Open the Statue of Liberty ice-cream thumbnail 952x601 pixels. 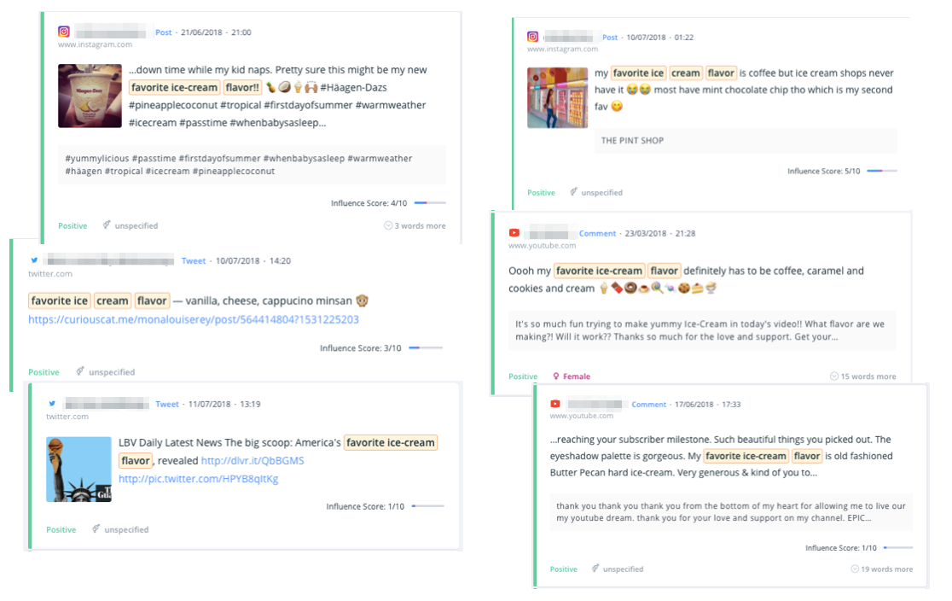pyautogui.click(x=79, y=470)
